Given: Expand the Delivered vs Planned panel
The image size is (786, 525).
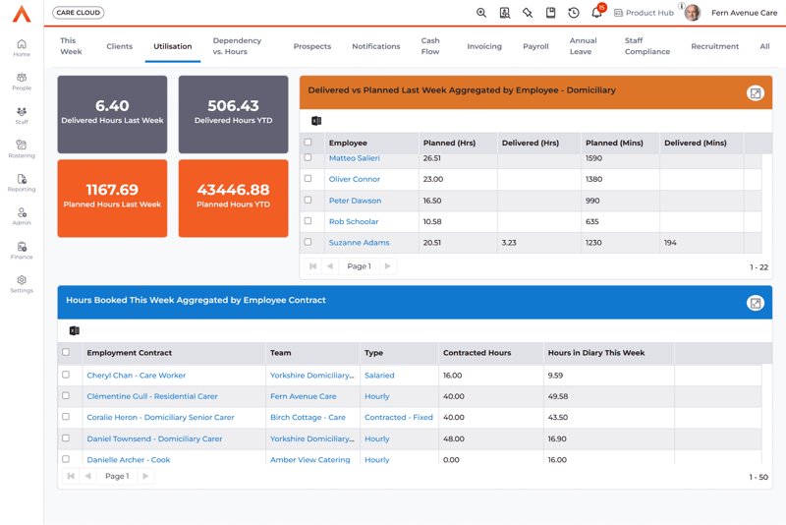Looking at the screenshot, I should pos(755,93).
